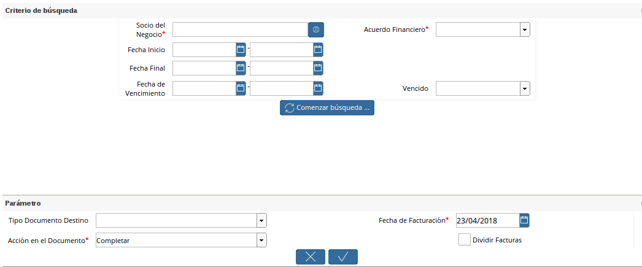
Task: Open calendar for first Fecha Inicio field
Action: click(241, 49)
